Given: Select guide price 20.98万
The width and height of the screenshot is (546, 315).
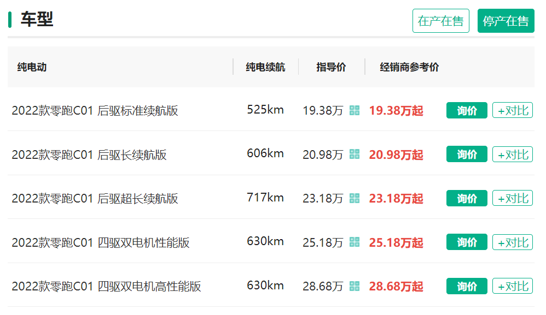Looking at the screenshot, I should point(323,154).
